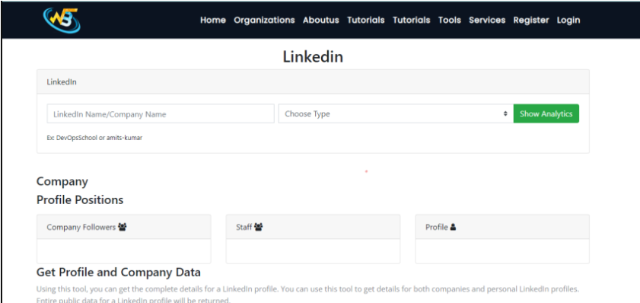Open the Services menu item

(x=487, y=20)
